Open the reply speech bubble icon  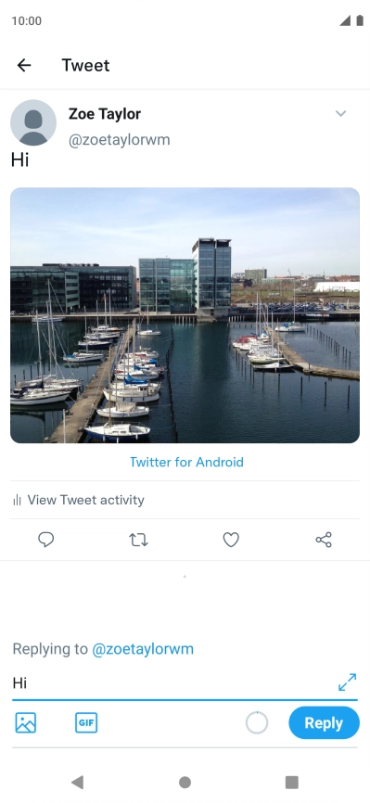click(x=46, y=540)
